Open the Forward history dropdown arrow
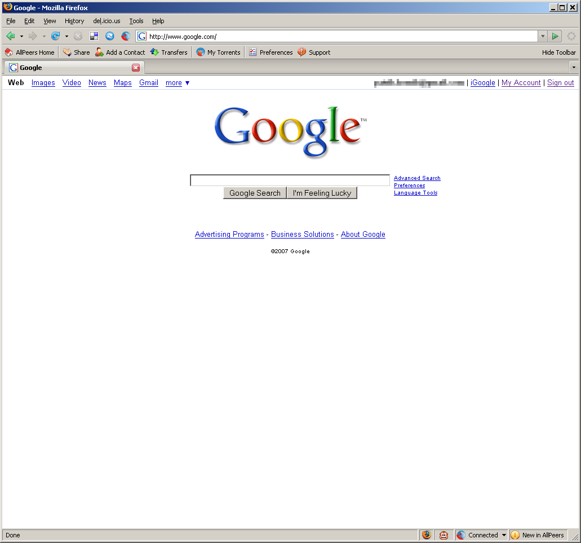This screenshot has height=543, width=581. pyautogui.click(x=44, y=36)
